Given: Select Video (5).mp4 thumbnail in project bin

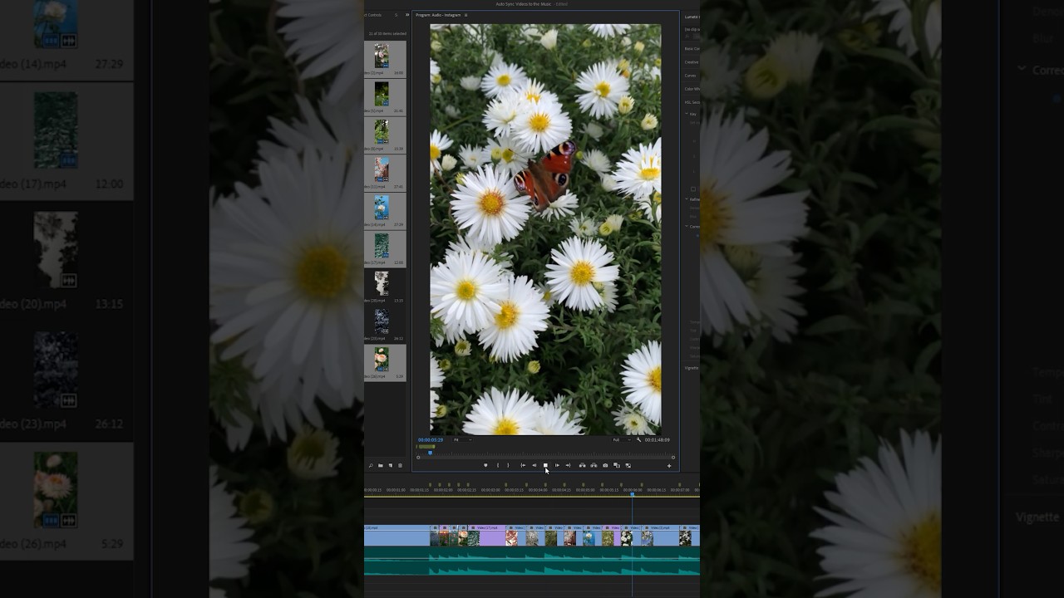Looking at the screenshot, I should [x=382, y=94].
